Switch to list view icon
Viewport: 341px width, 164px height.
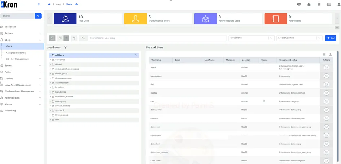(x=66, y=38)
